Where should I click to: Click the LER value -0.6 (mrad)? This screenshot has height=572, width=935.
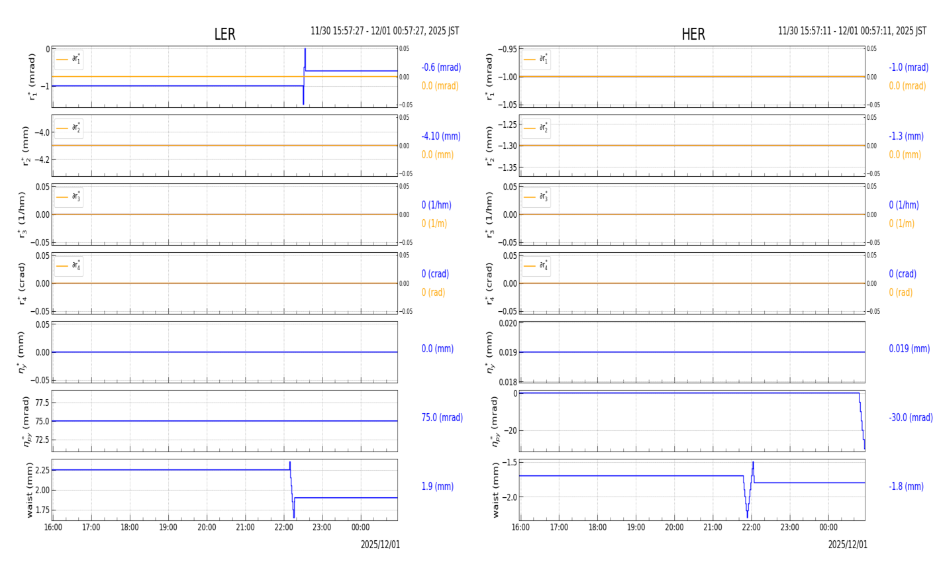pos(441,68)
